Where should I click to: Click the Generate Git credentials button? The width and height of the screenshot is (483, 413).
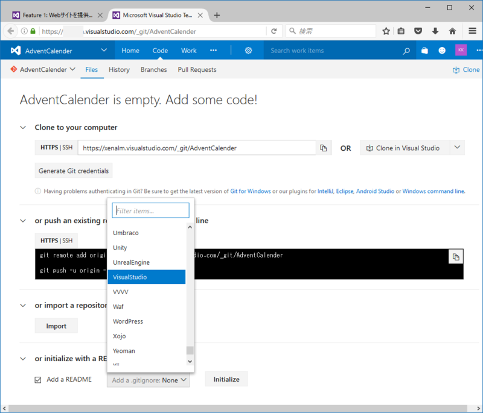coord(74,171)
